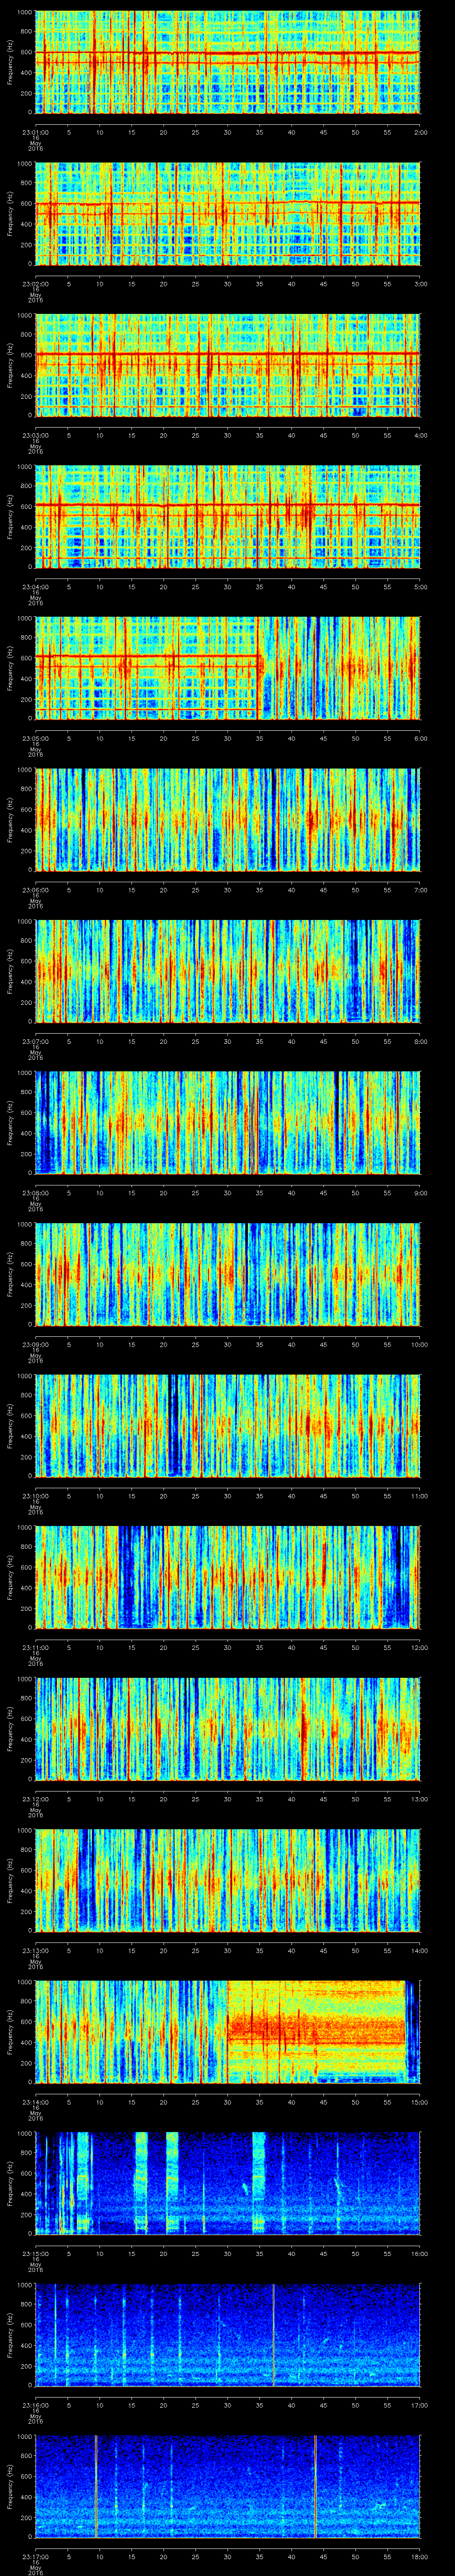
Task: Select the spectrogram panel starting at 23:11:00
Action: coord(228,1577)
